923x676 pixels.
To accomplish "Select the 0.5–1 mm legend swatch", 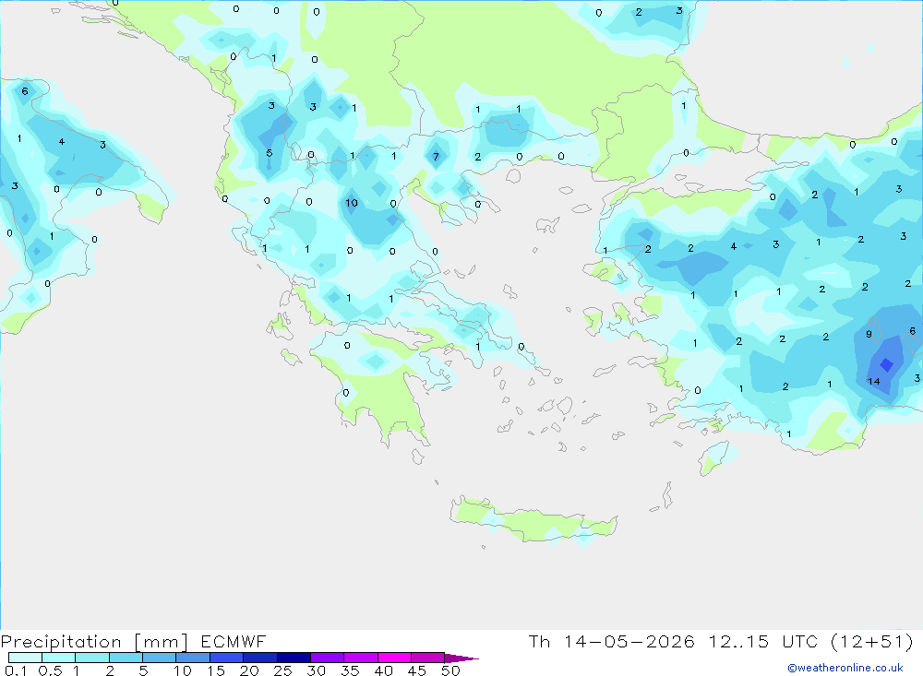I will pos(59,658).
